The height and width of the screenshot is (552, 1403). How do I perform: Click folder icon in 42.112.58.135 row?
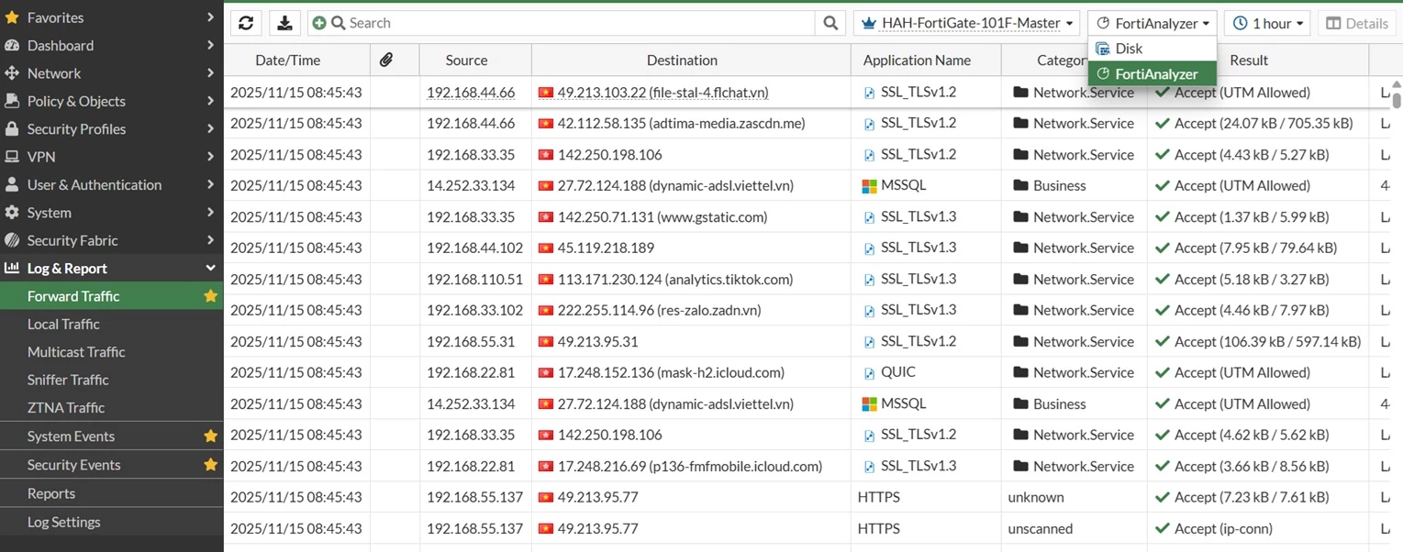pyautogui.click(x=1020, y=124)
